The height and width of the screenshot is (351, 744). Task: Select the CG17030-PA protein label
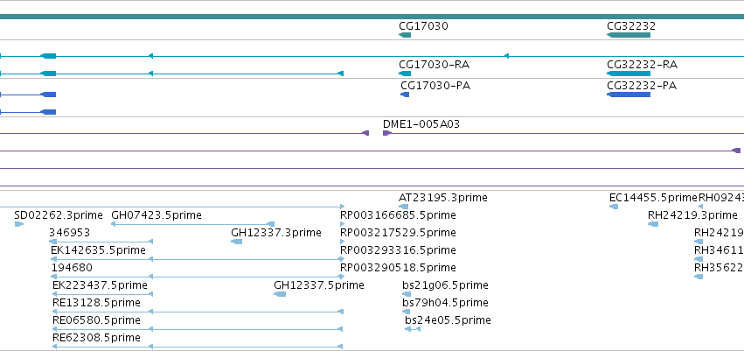coord(435,86)
